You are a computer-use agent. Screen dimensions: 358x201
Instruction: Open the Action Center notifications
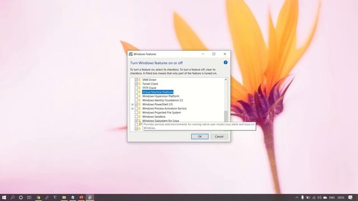coord(351,198)
